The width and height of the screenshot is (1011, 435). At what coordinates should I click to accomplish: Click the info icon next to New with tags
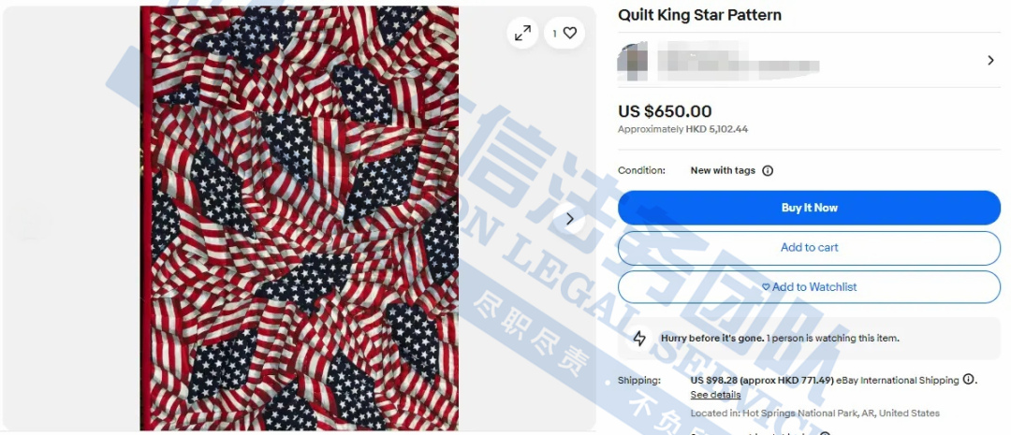click(x=768, y=171)
